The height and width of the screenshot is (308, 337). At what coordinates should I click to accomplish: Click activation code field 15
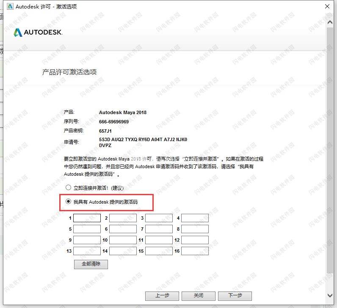pos(159,251)
